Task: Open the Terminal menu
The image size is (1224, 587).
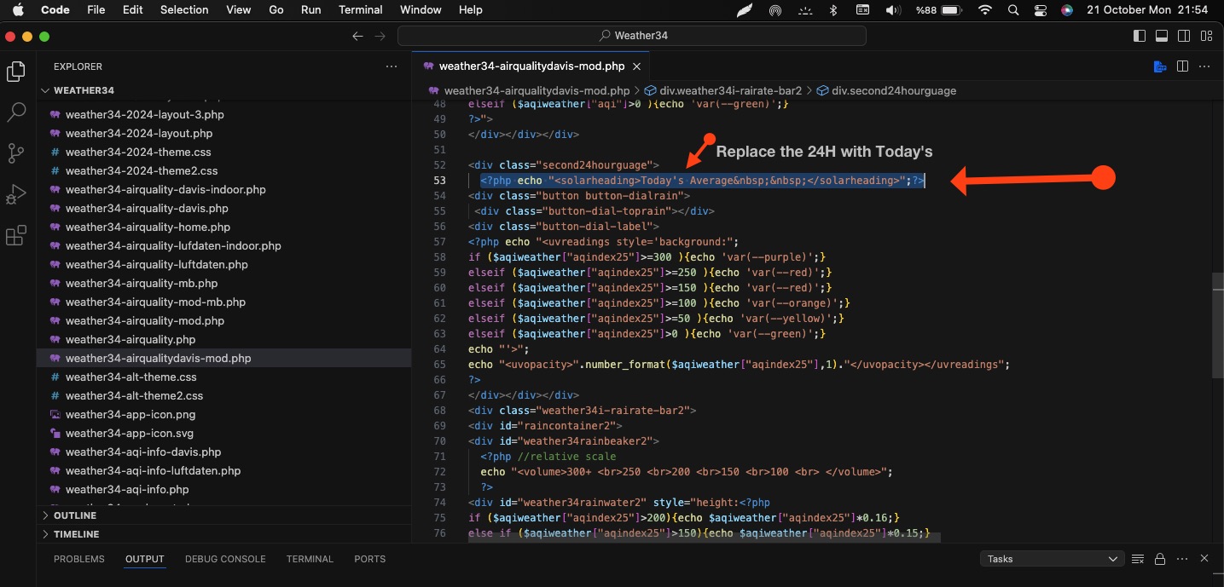Action: 360,10
